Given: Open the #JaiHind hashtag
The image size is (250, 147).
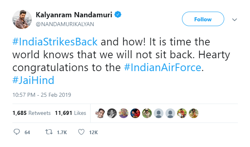Looking at the screenshot, I should click(33, 80).
